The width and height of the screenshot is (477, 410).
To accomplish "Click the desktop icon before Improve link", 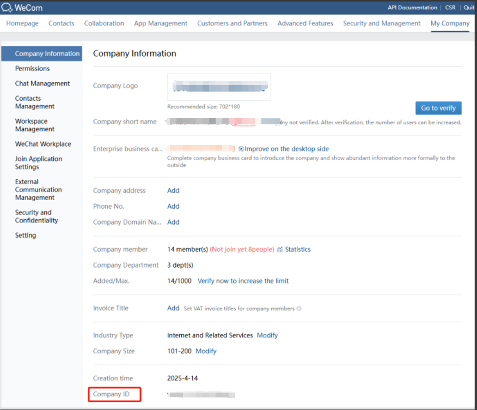I will (241, 149).
